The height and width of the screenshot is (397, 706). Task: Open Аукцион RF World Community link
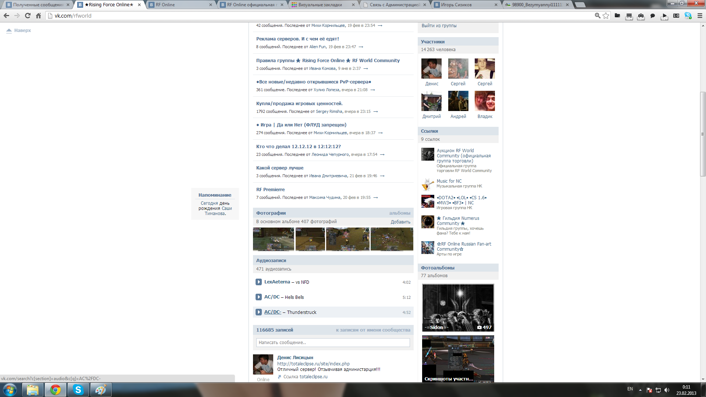tap(464, 156)
